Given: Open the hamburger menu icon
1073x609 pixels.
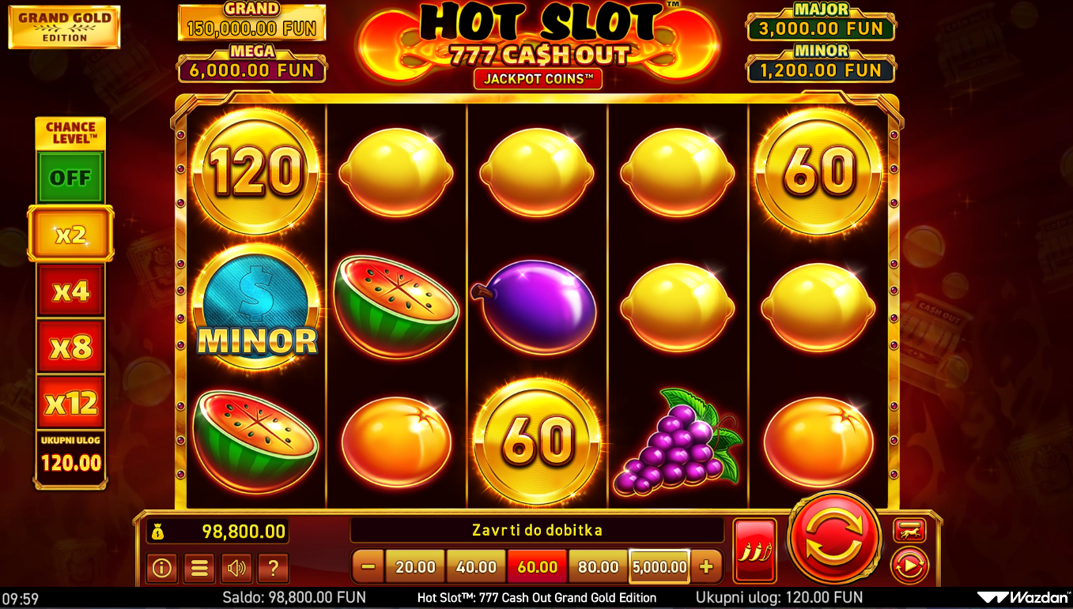Looking at the screenshot, I should coord(198,568).
